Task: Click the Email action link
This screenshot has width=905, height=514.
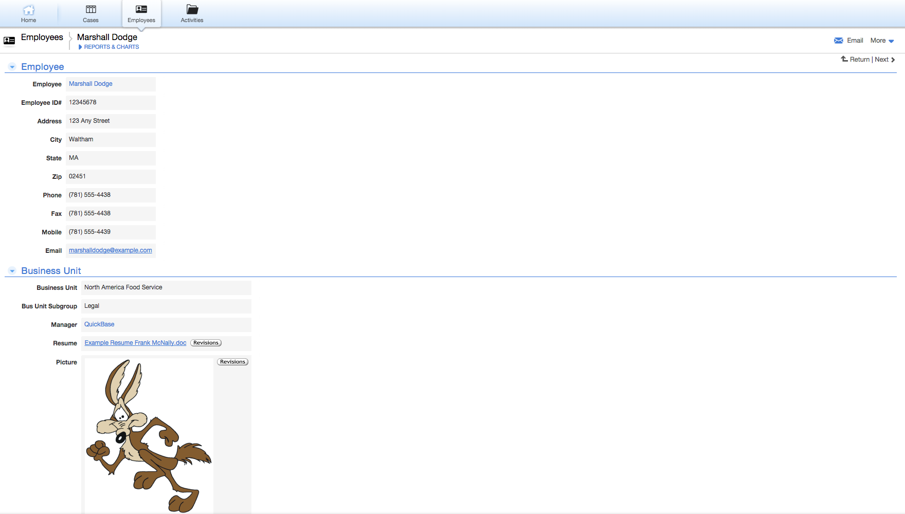Action: click(x=855, y=41)
